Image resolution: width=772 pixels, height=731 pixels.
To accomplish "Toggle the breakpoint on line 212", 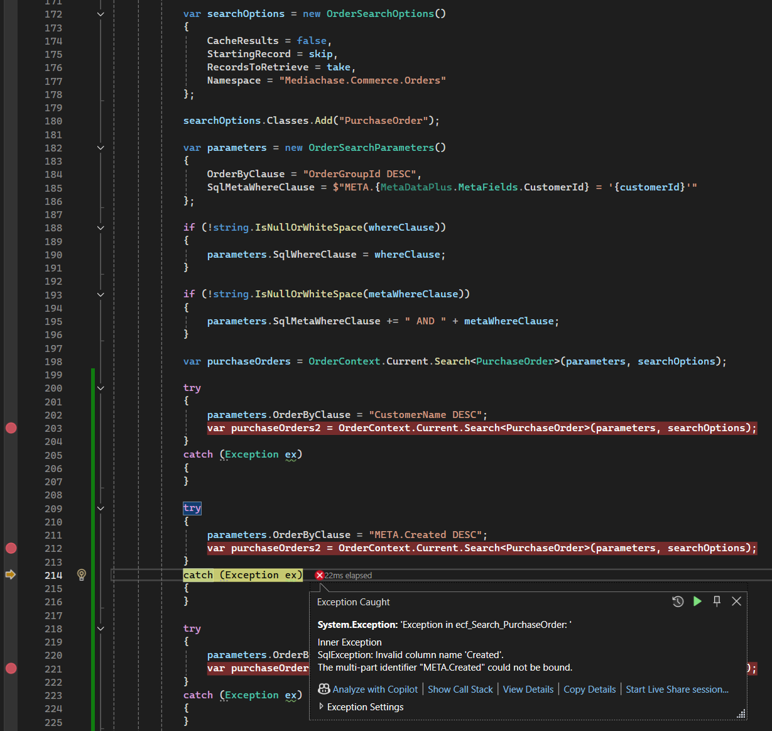I will click(x=11, y=548).
